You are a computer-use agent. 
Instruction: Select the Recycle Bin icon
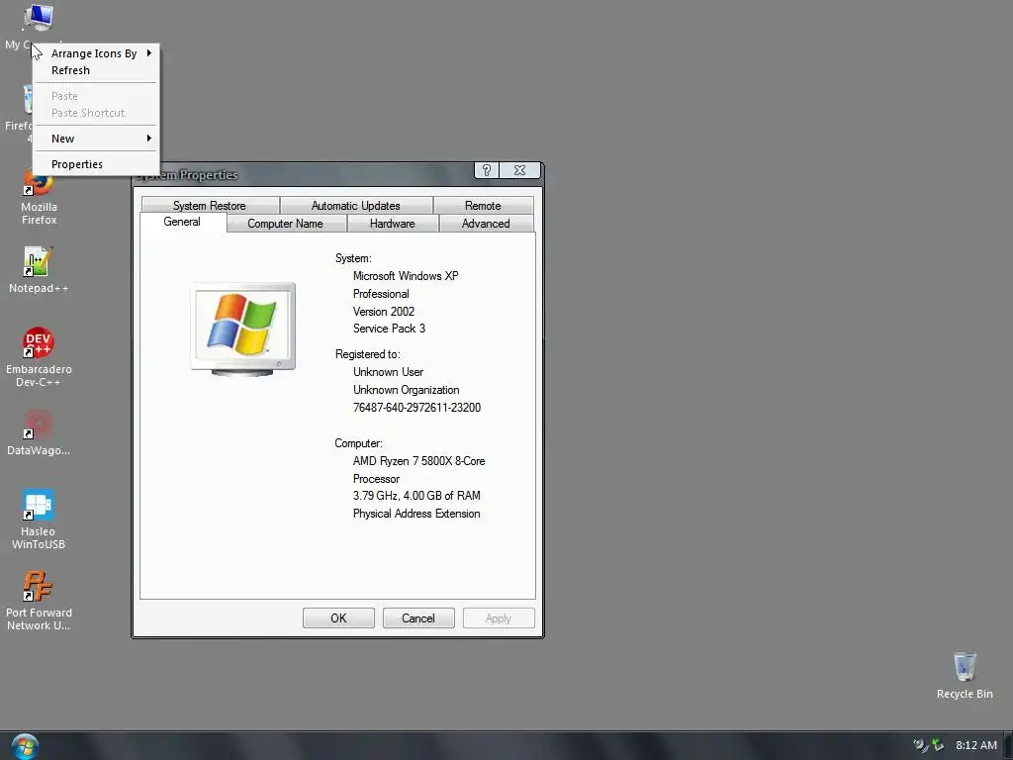(x=965, y=675)
